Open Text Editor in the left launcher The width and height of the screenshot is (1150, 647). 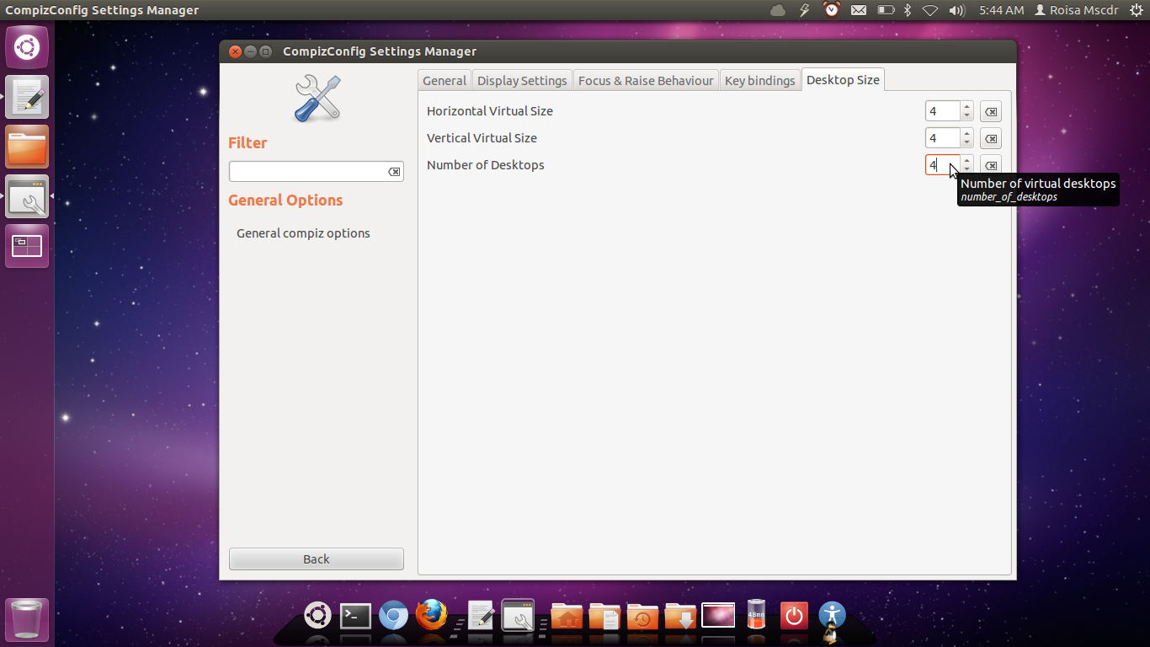click(27, 97)
